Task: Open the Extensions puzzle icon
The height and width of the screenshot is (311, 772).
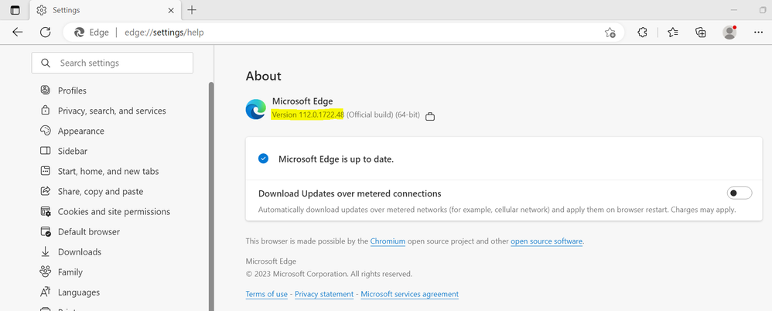Action: [x=642, y=32]
